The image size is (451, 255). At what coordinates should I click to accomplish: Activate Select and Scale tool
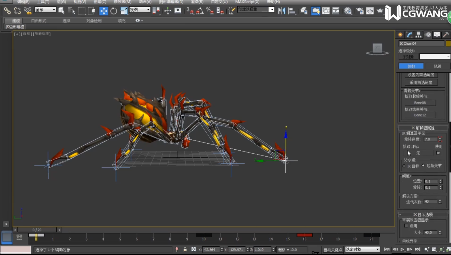pyautogui.click(x=124, y=11)
